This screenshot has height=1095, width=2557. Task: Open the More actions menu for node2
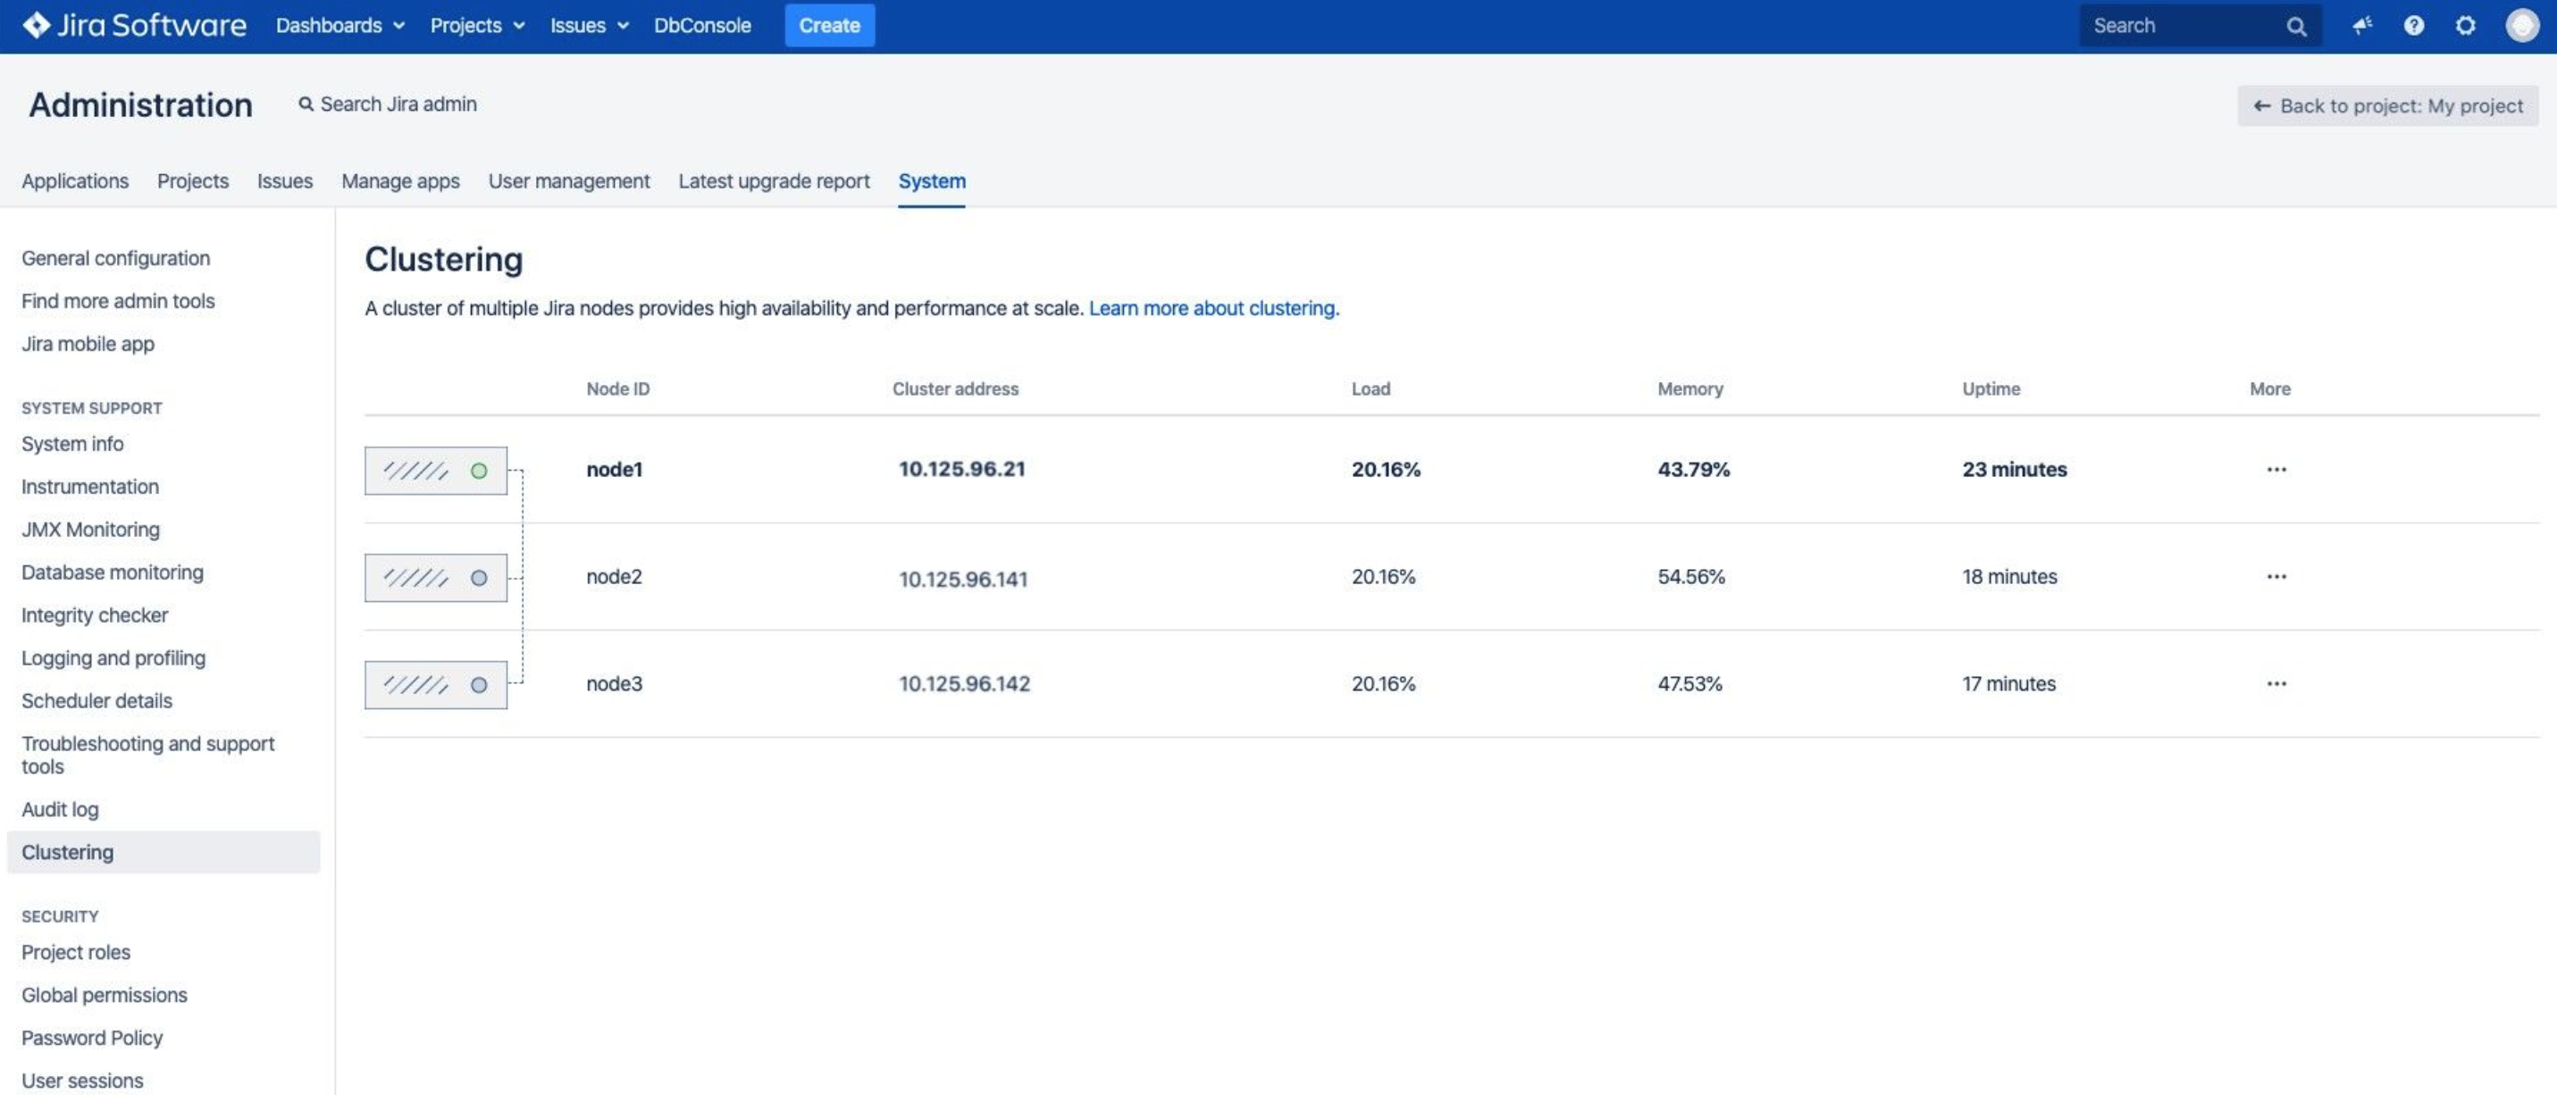click(x=2276, y=577)
